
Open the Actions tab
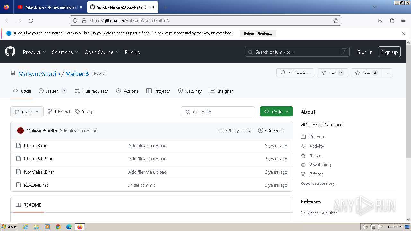[127, 91]
